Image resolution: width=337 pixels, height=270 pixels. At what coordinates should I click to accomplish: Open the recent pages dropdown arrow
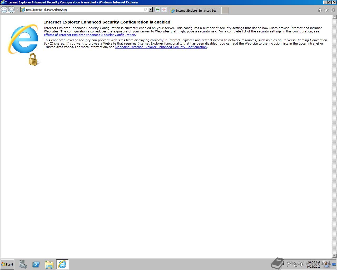(17, 10)
